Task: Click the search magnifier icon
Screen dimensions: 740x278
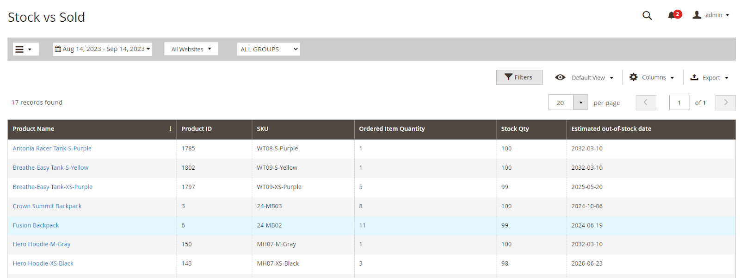Action: coord(647,15)
